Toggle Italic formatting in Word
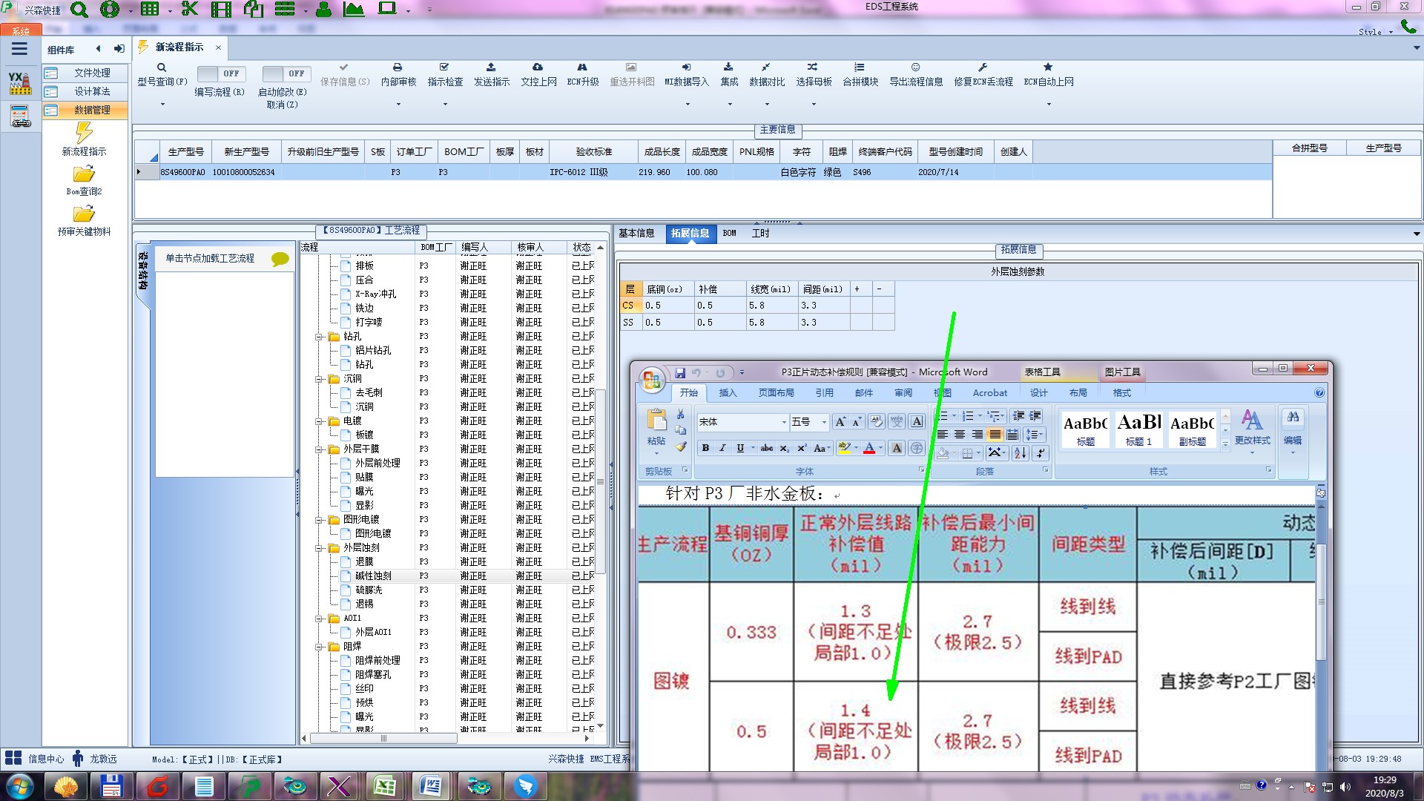1424x801 pixels. (722, 448)
